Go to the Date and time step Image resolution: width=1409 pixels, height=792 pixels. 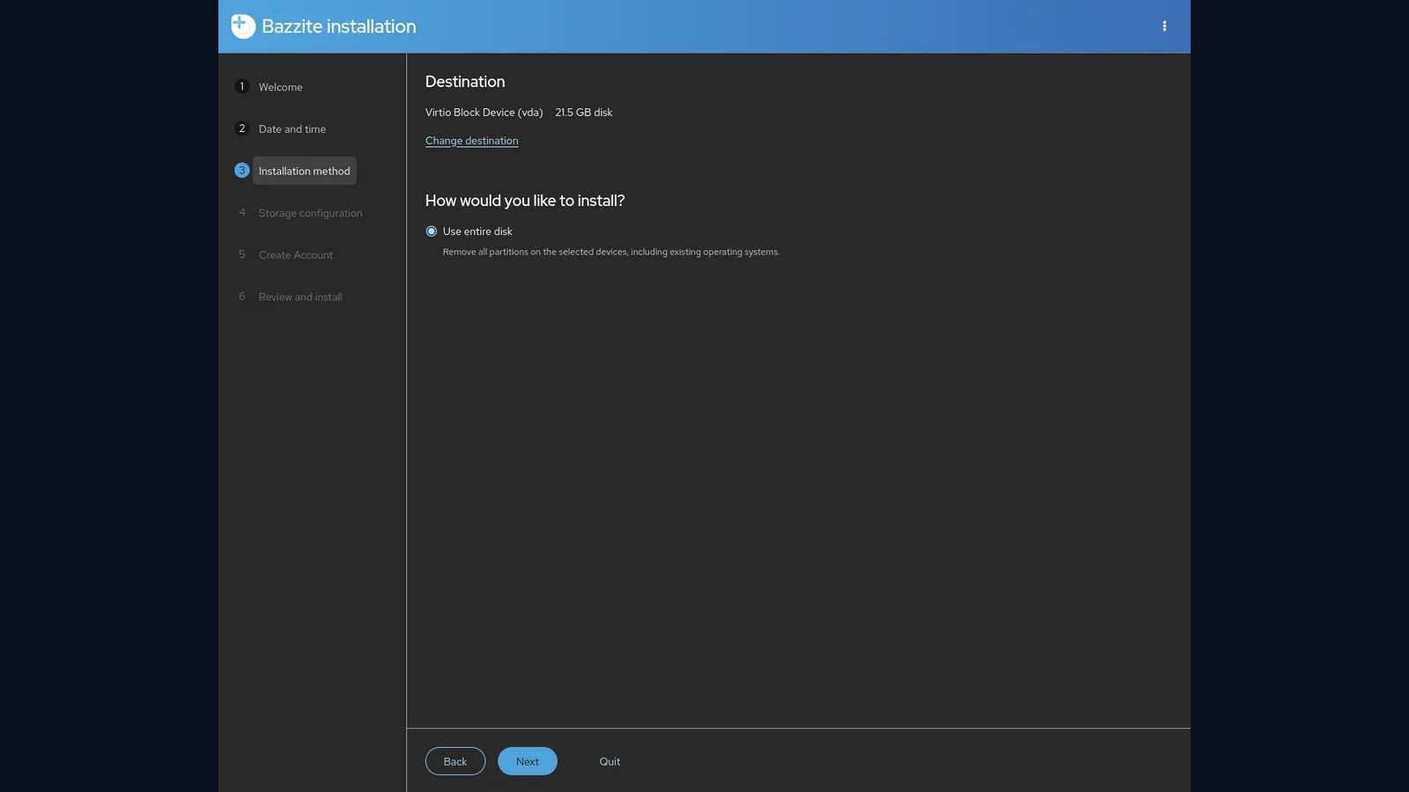click(x=292, y=129)
